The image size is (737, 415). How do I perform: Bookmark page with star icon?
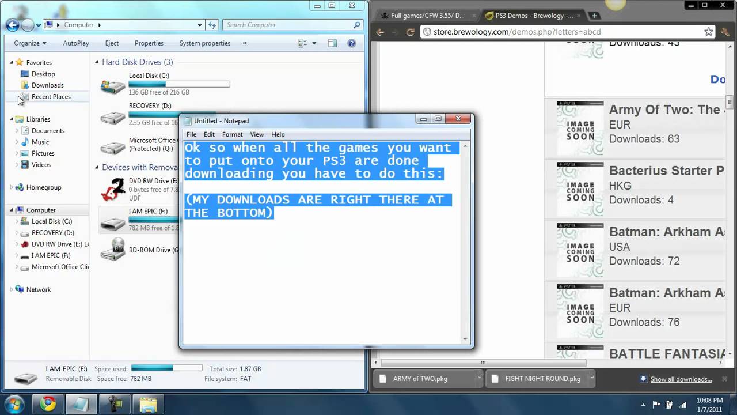coord(709,32)
